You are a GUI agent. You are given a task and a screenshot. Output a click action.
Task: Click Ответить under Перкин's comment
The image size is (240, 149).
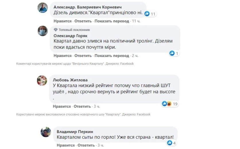pos(85,145)
